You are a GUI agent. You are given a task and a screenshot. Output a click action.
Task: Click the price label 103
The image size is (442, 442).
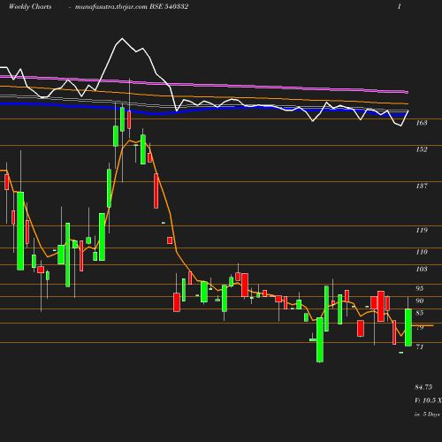click(422, 269)
